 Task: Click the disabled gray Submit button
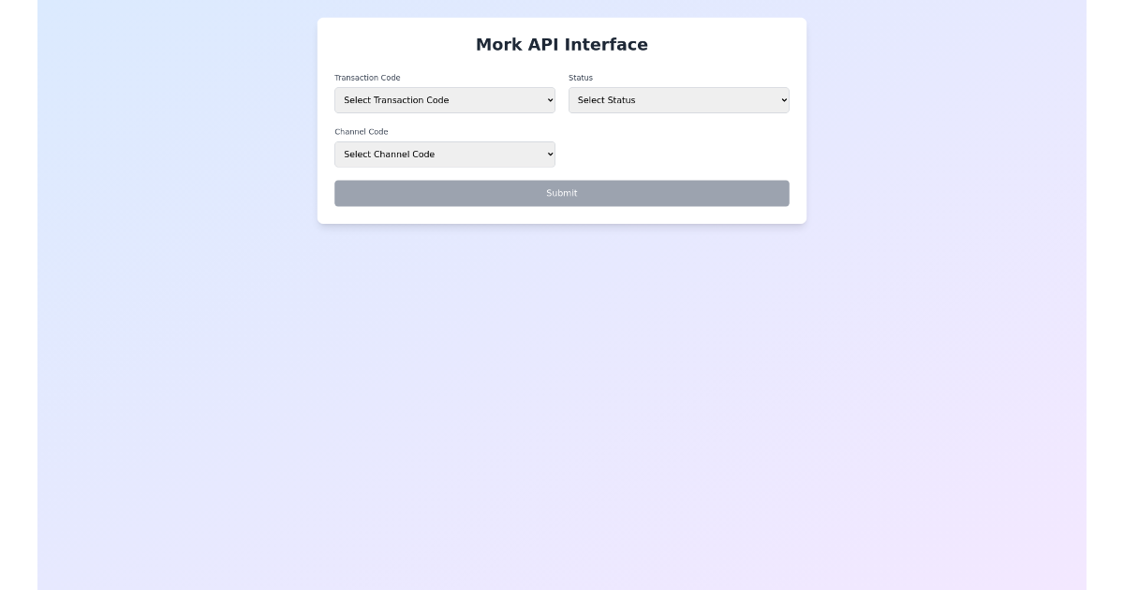[x=562, y=193]
